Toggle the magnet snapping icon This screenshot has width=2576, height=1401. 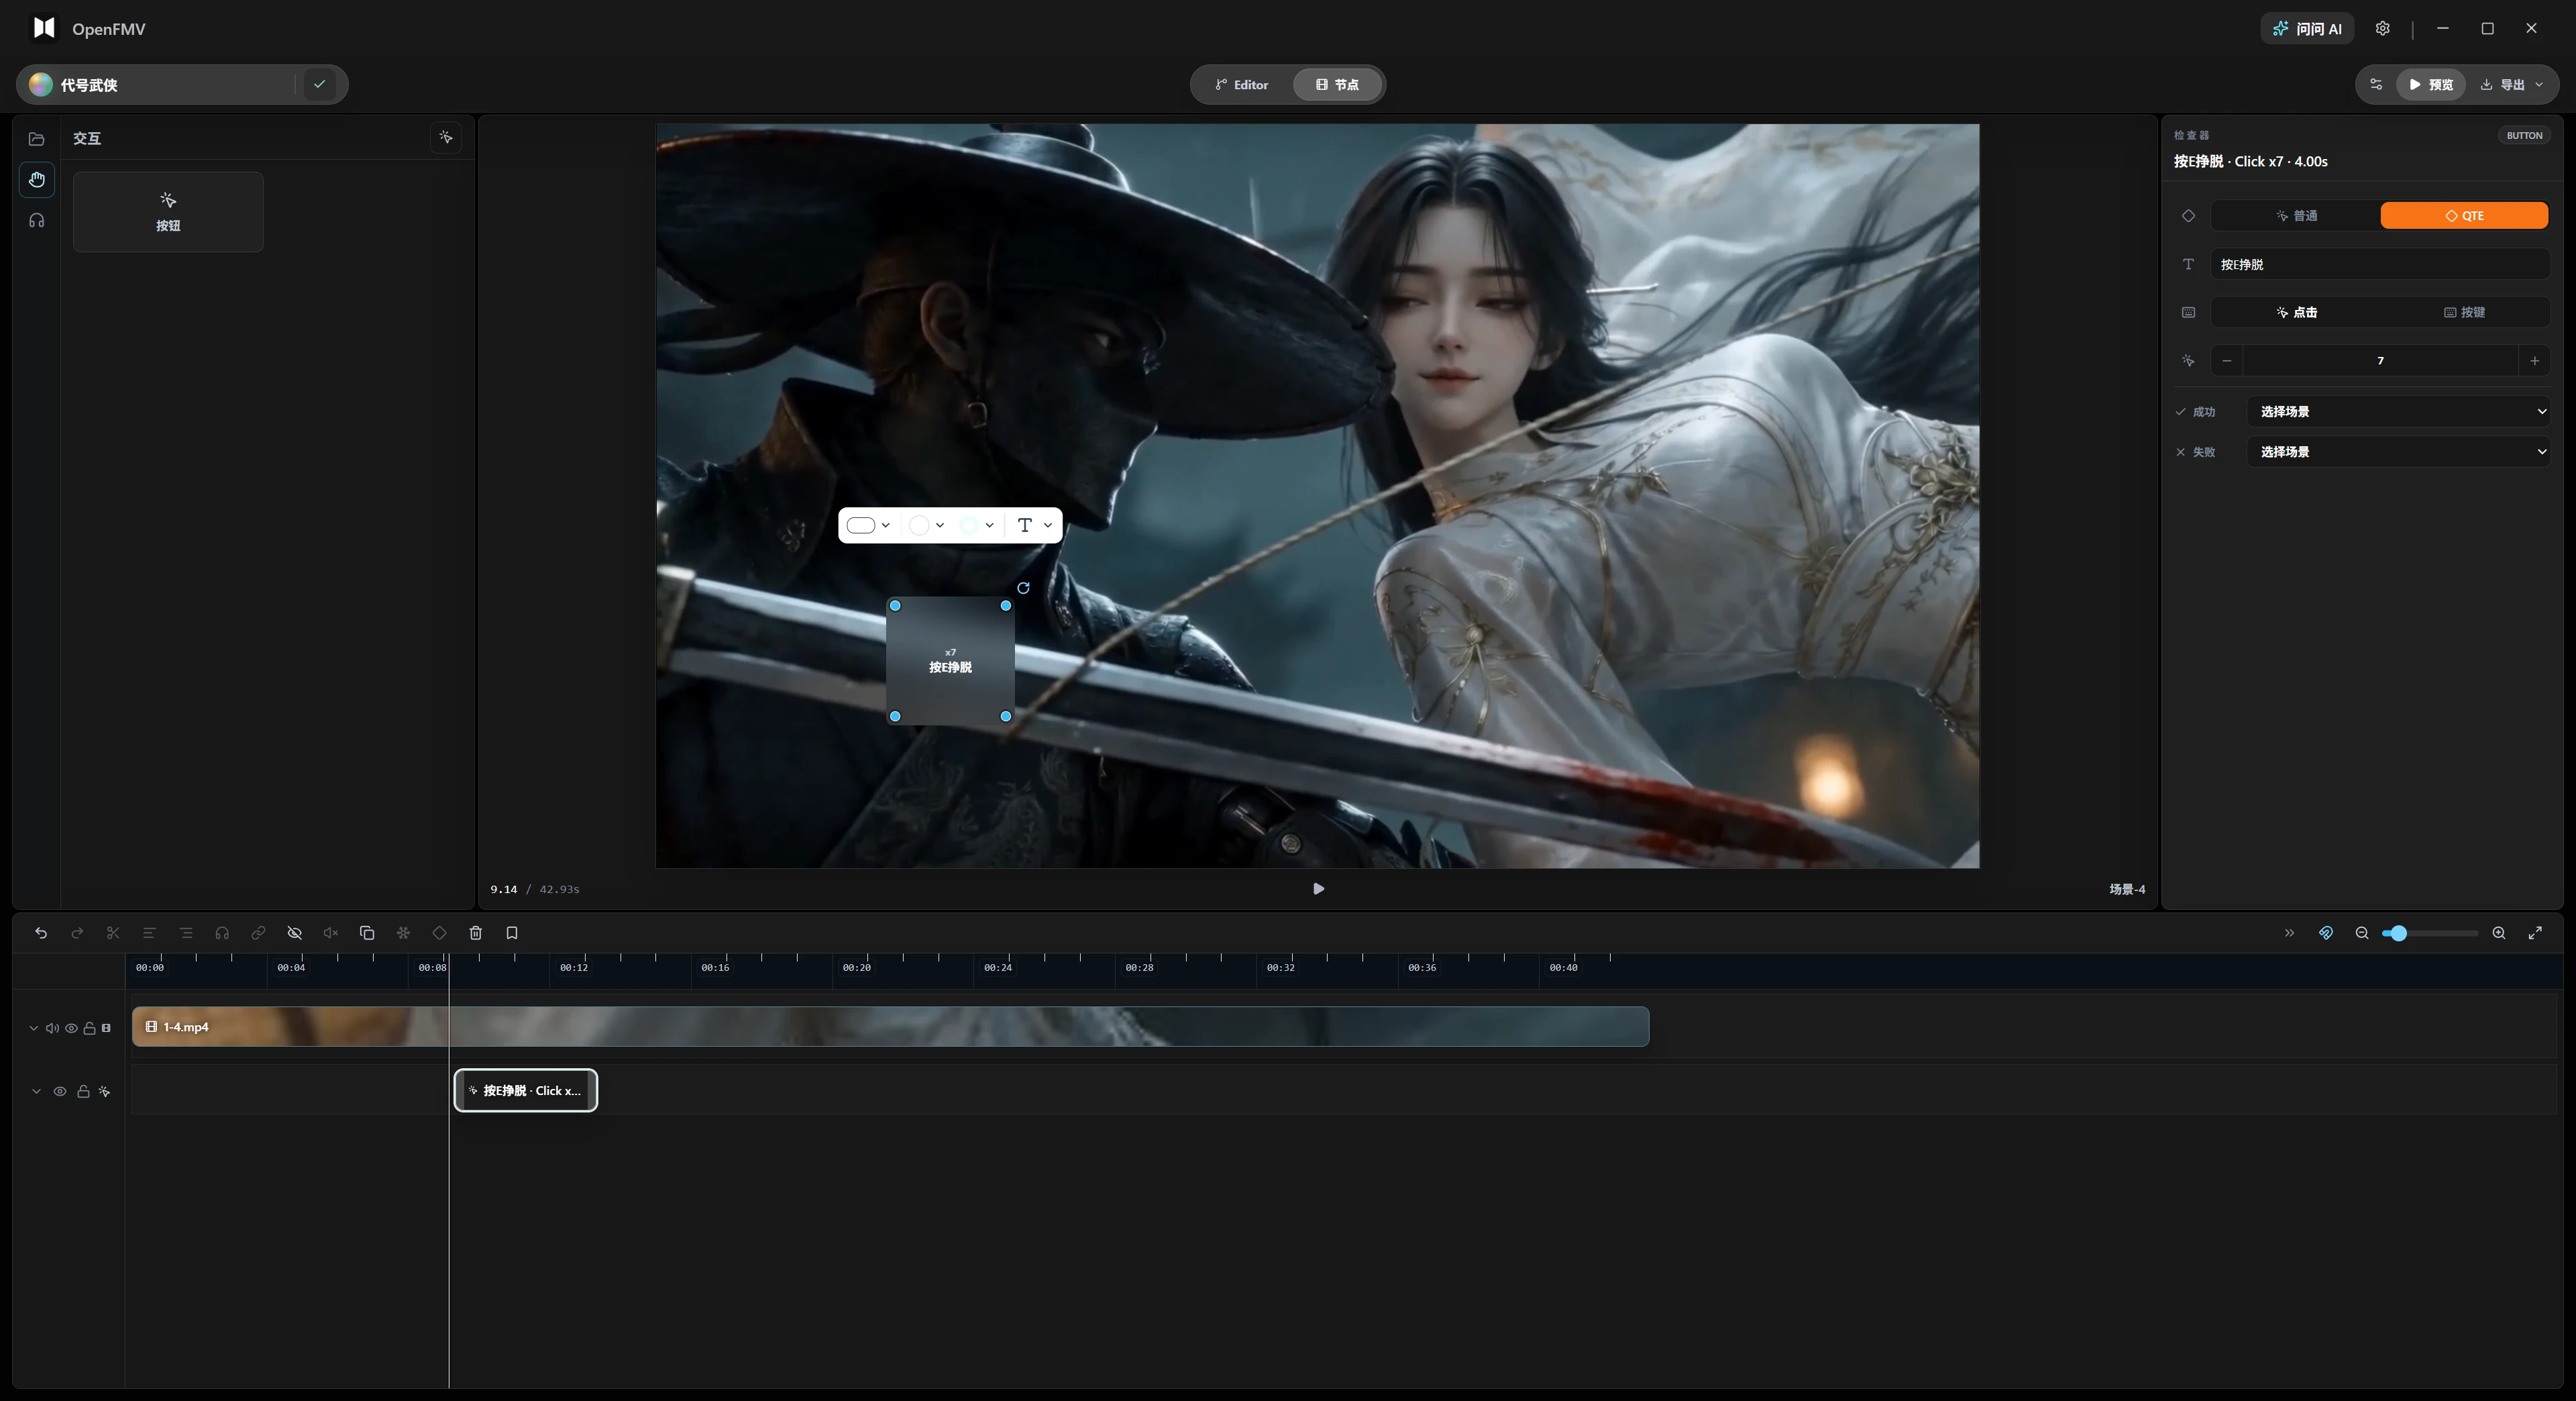pos(2326,933)
